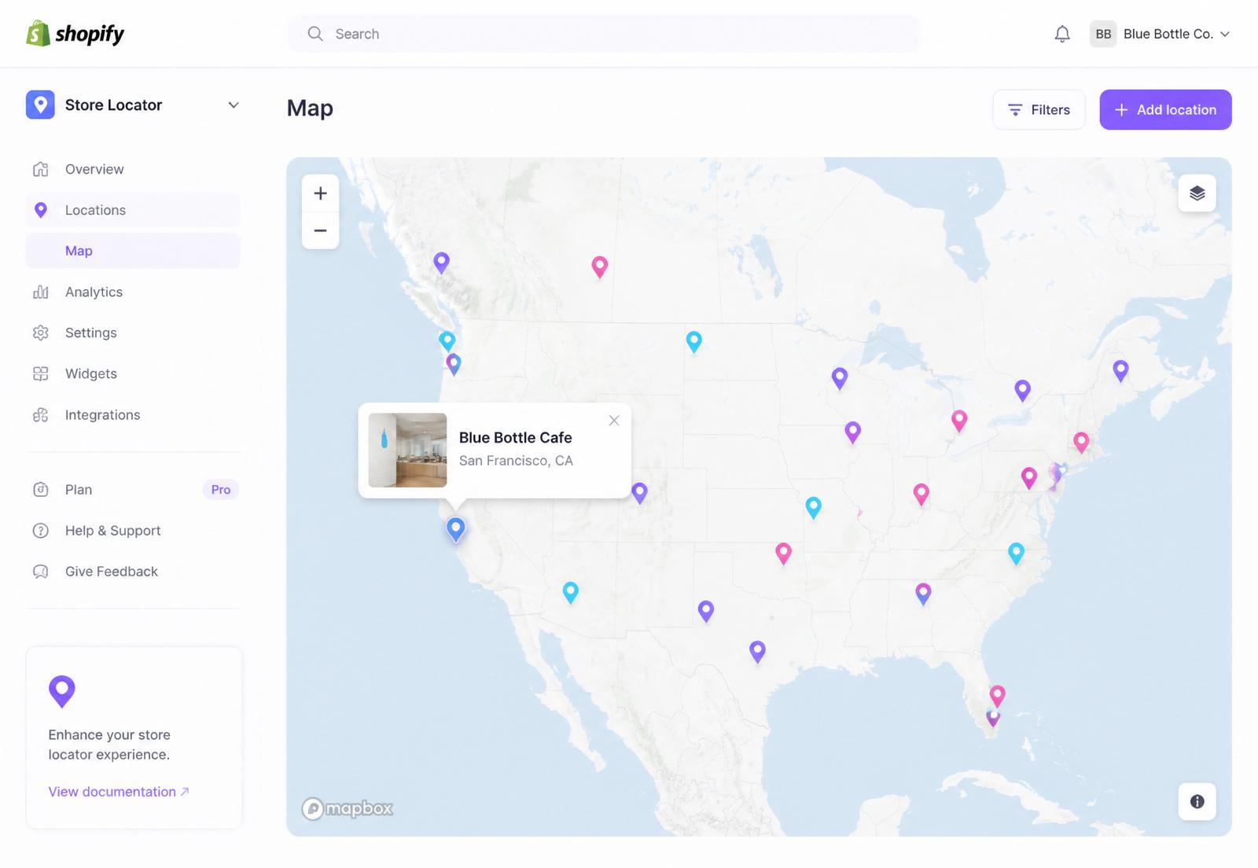Click the cyan pin in Arizona
Image resolution: width=1258 pixels, height=868 pixels.
(x=571, y=591)
